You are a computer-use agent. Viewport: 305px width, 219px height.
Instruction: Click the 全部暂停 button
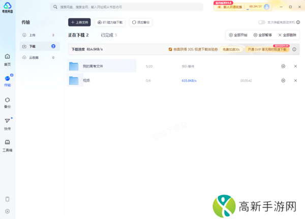tap(262, 35)
